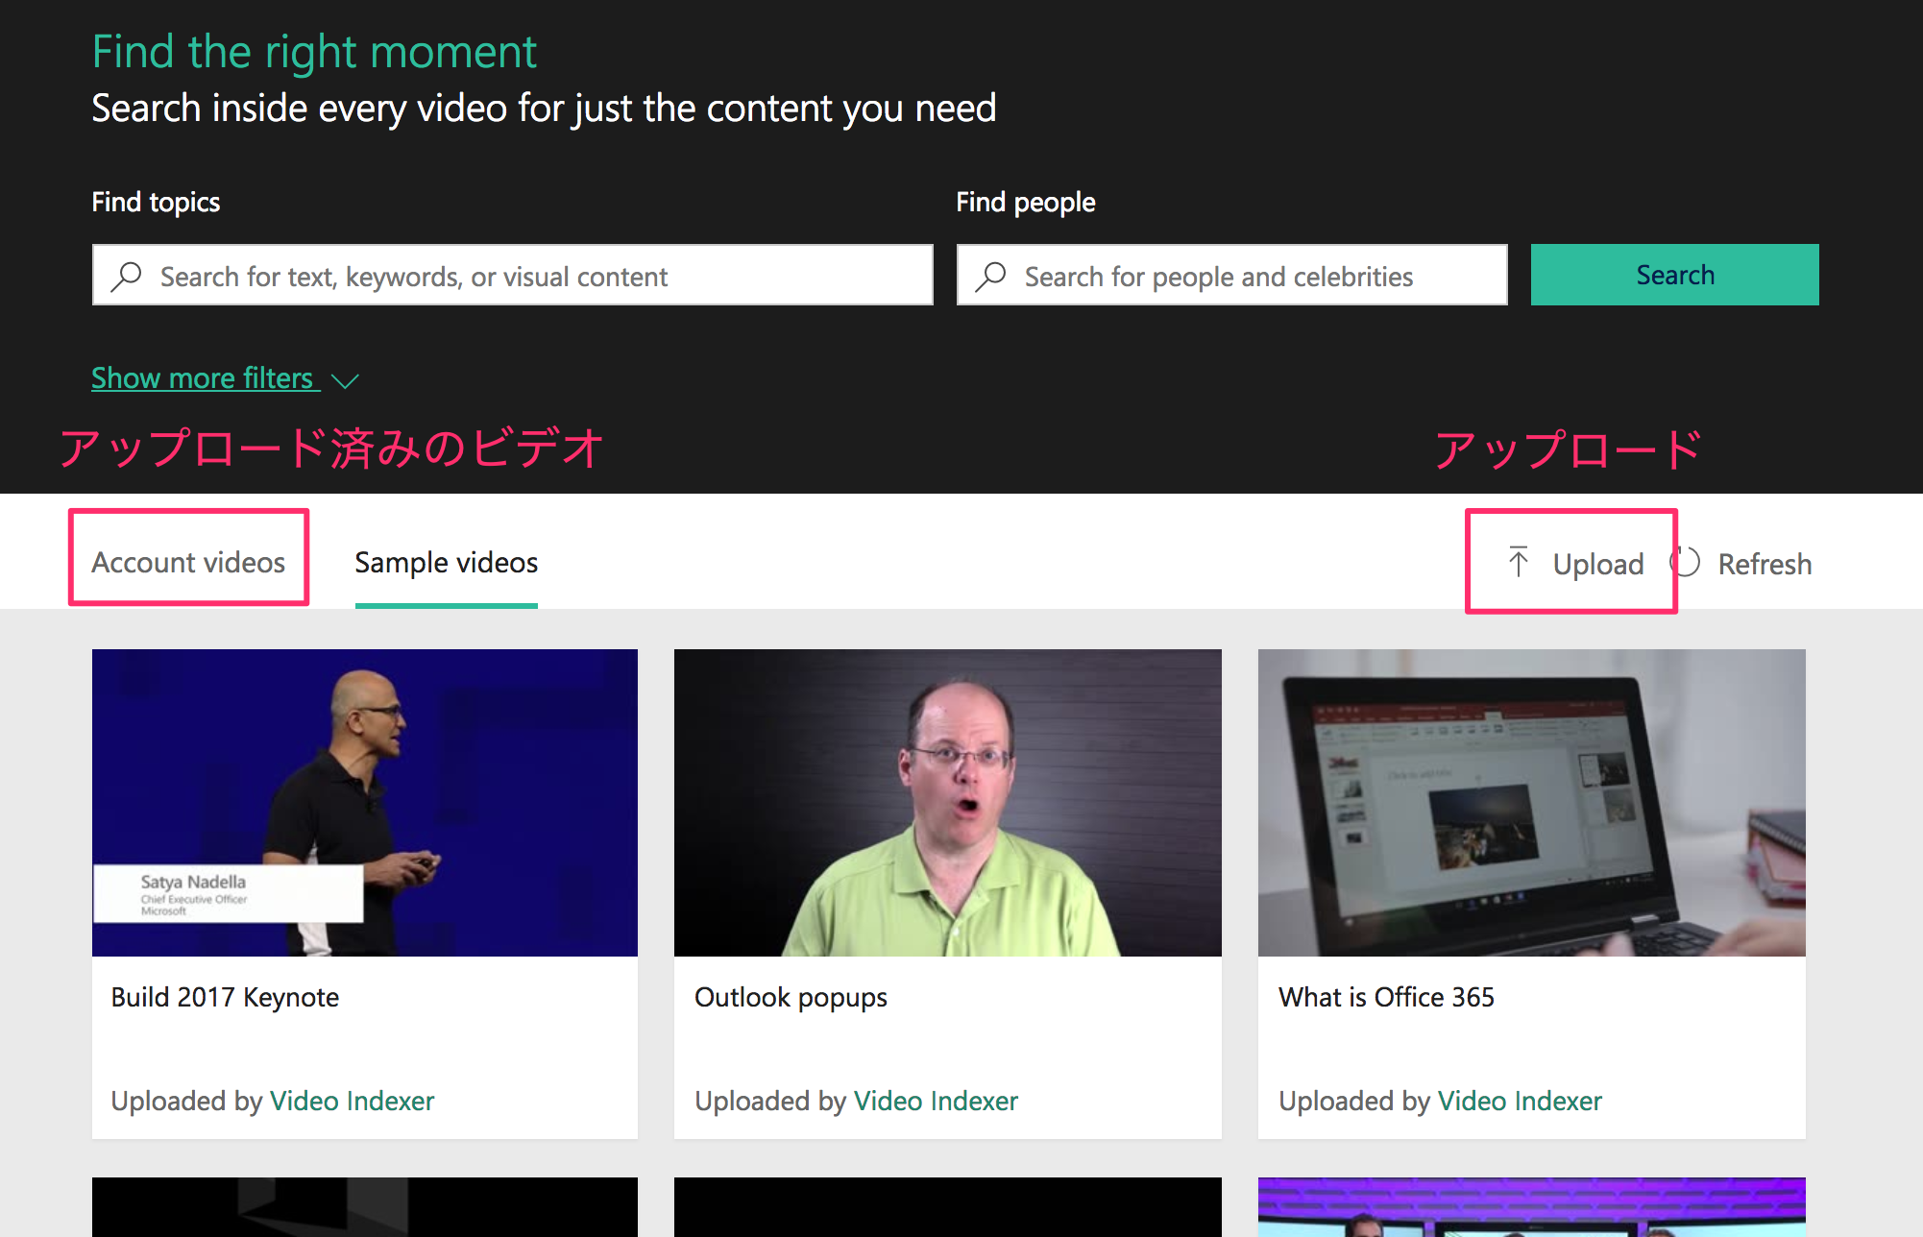Click the green Search button
Image resolution: width=1923 pixels, height=1237 pixels.
[x=1674, y=275]
